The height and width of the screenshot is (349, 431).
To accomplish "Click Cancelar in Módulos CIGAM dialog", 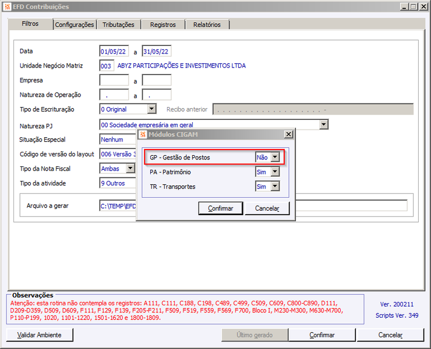I will (267, 208).
